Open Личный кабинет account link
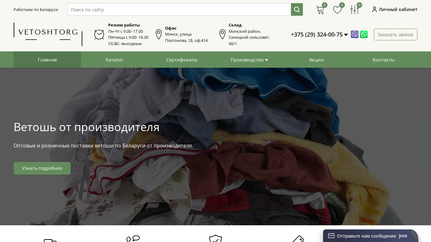This screenshot has height=242, width=431. (x=395, y=9)
